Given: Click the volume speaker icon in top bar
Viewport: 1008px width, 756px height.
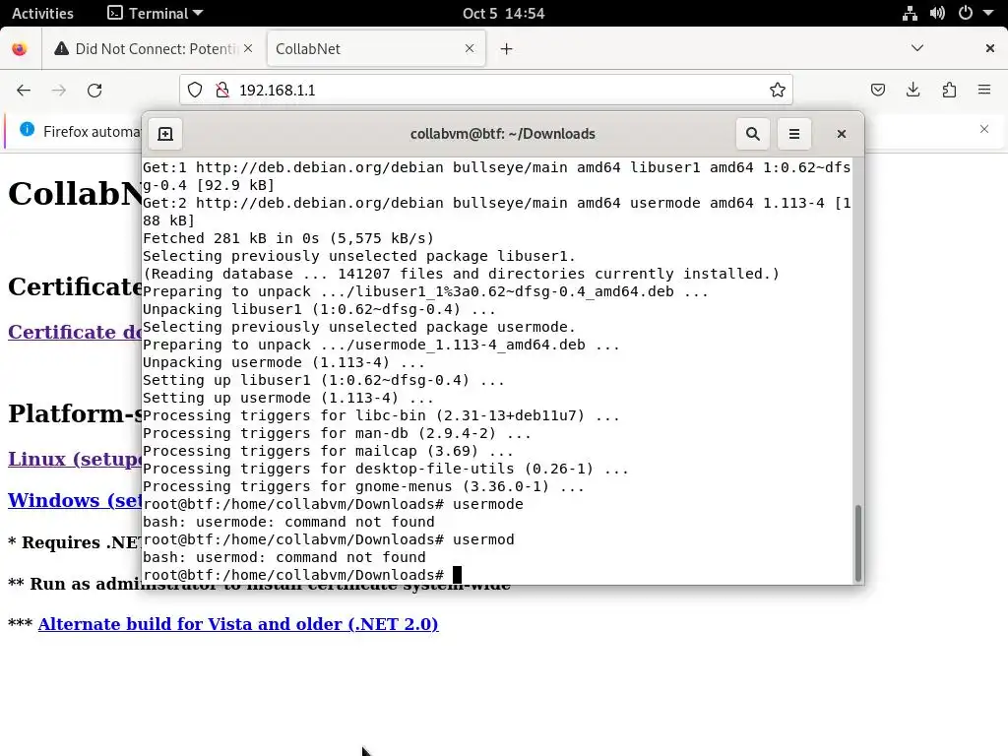Looking at the screenshot, I should (937, 13).
